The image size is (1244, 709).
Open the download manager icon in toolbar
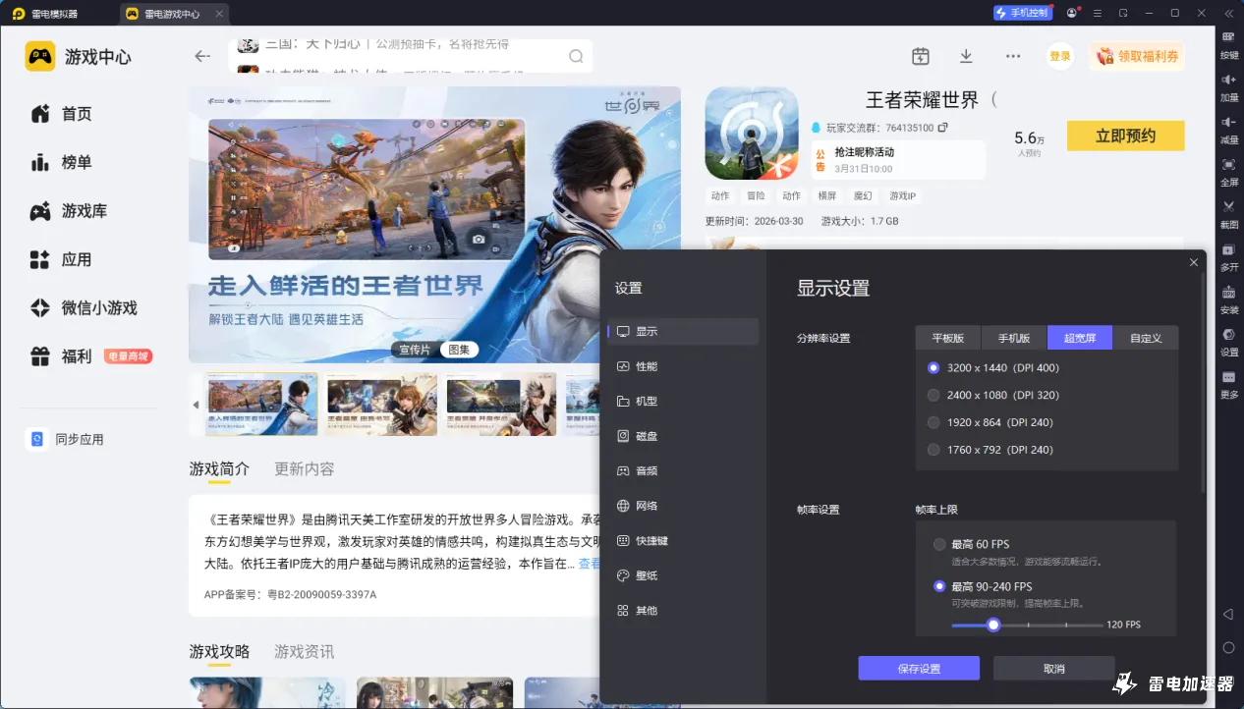(966, 56)
